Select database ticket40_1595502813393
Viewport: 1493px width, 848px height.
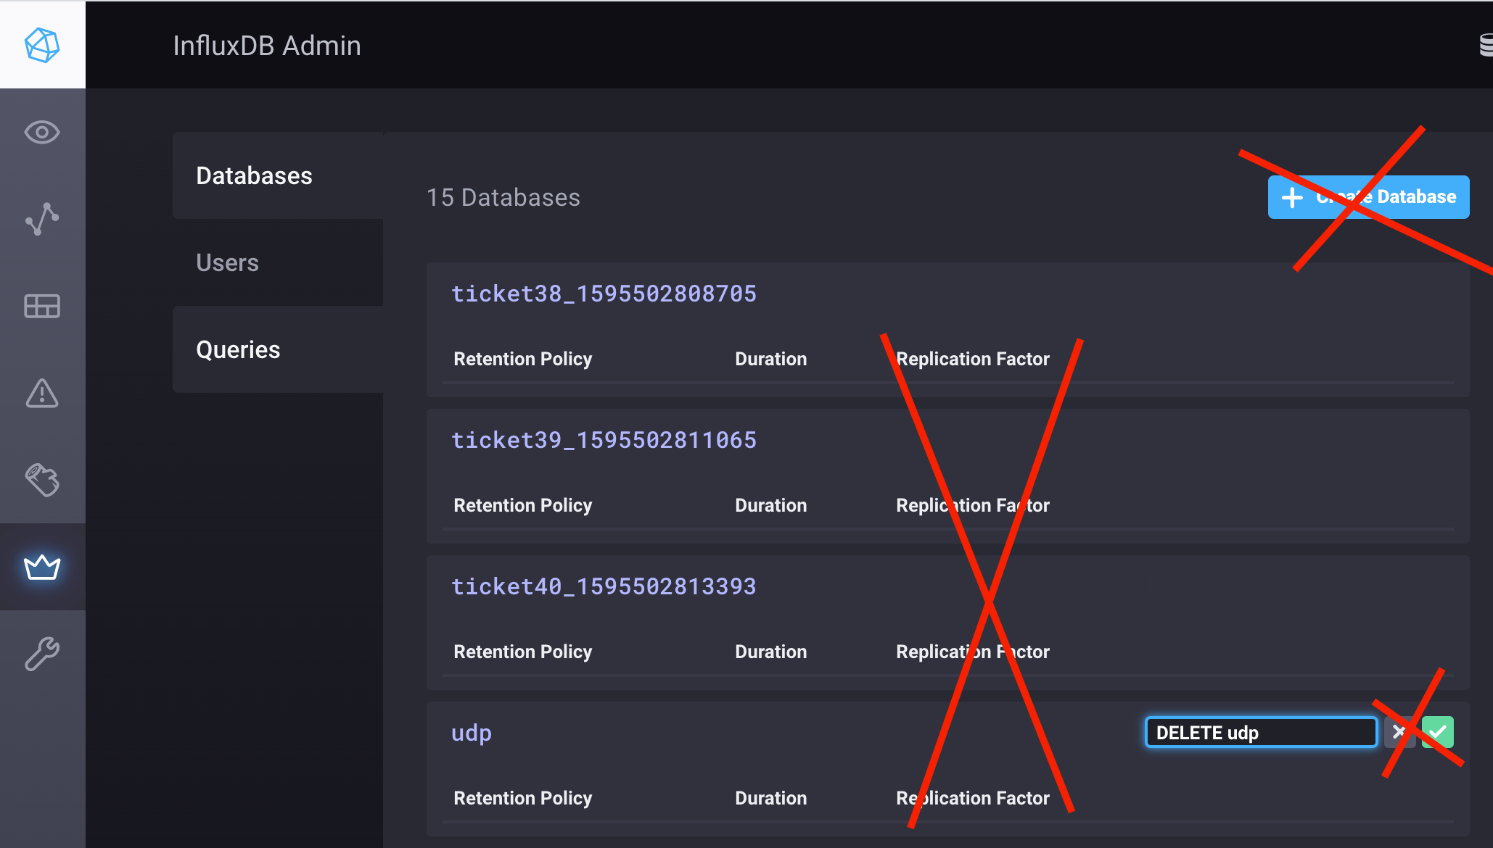coord(604,586)
